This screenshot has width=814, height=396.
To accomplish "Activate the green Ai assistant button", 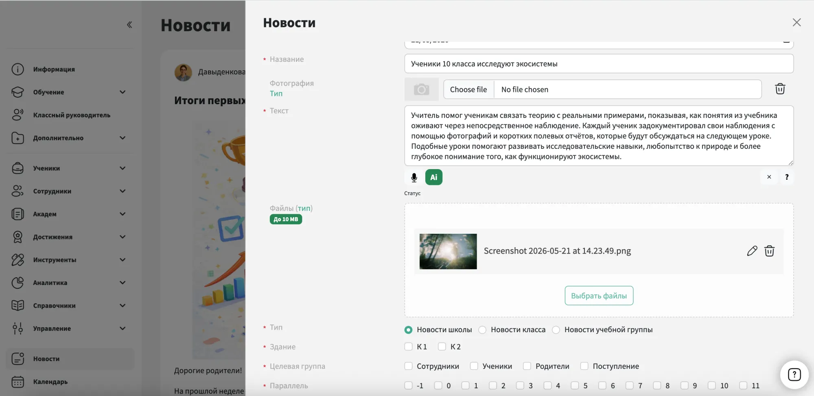I will tap(434, 177).
